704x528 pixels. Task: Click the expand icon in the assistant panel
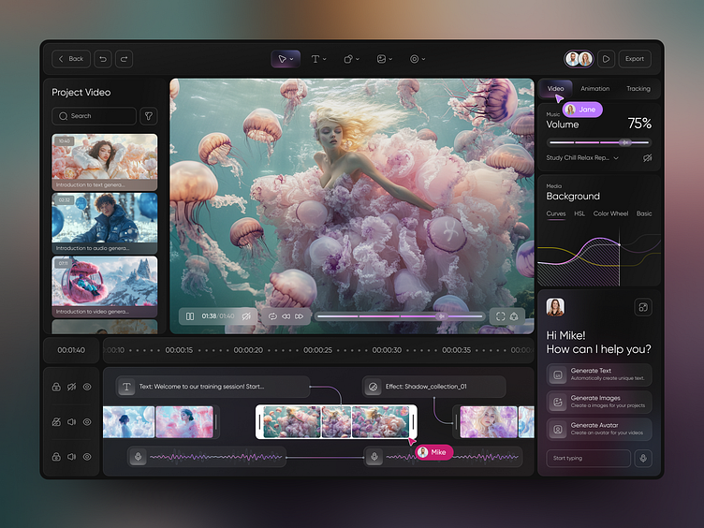coord(642,307)
